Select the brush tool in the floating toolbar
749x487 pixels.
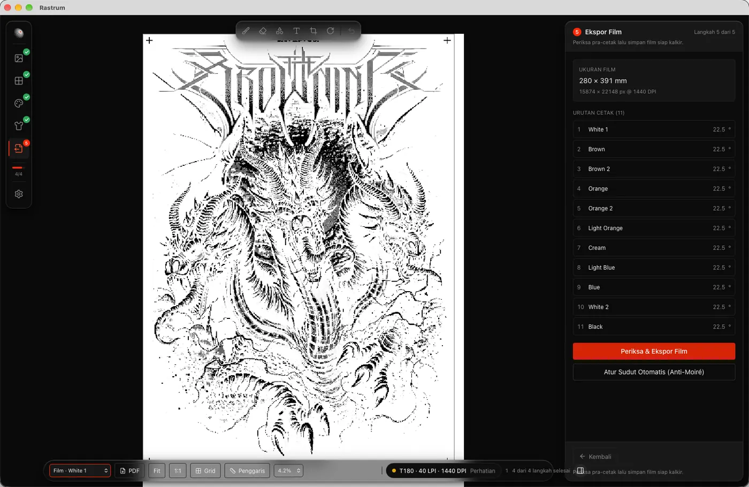pyautogui.click(x=246, y=31)
